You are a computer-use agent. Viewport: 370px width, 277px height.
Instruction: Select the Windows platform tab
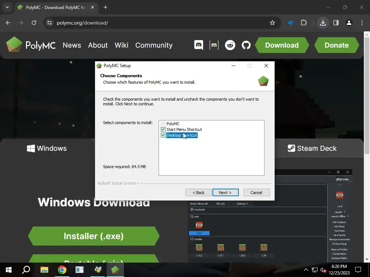pyautogui.click(x=47, y=148)
